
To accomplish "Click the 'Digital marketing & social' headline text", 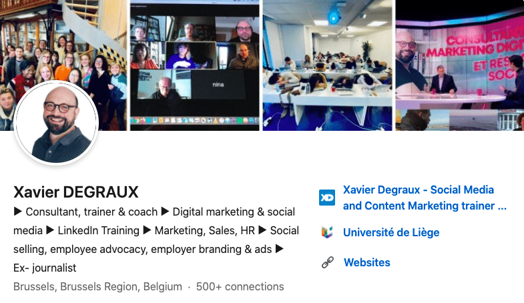I will (x=234, y=212).
